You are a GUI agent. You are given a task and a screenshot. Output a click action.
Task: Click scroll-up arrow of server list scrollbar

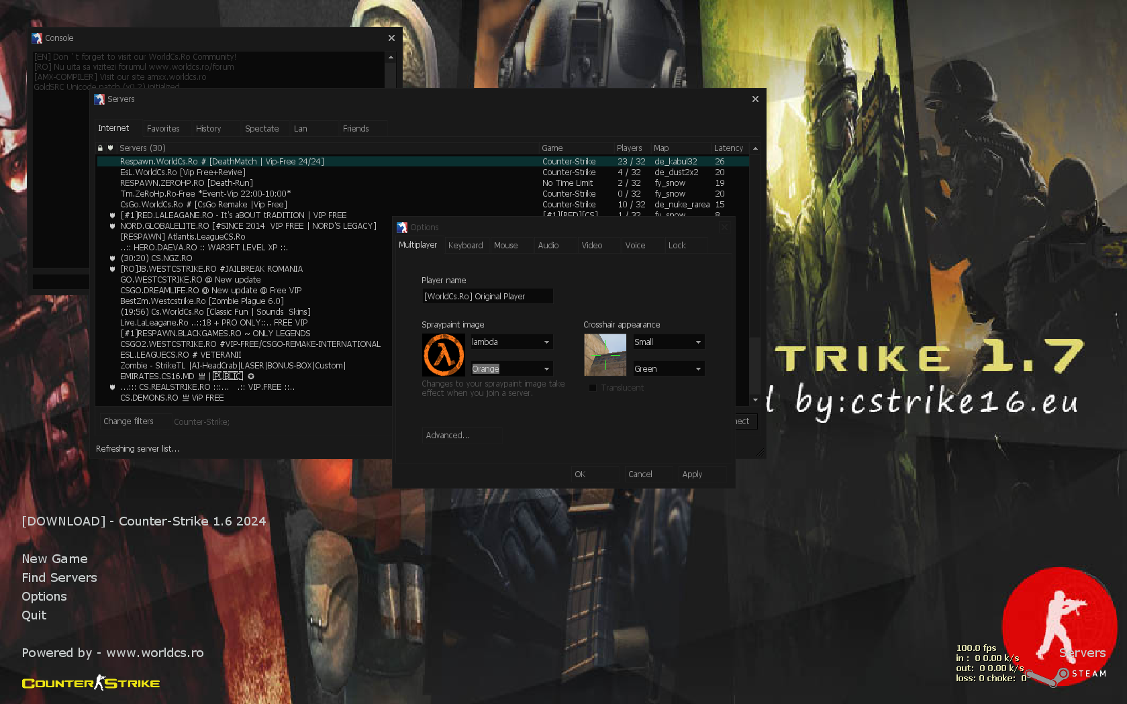tap(755, 148)
